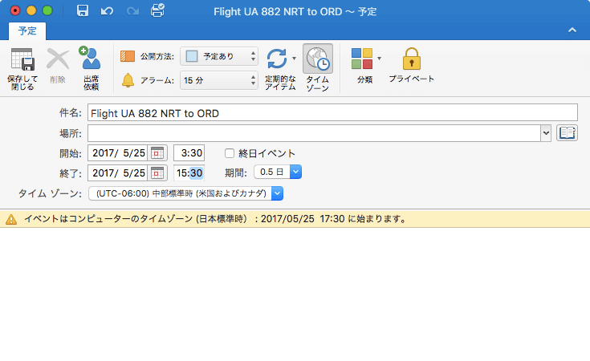590x361 pixels.
Task: Select the 予定 ribbon tab
Action: (27, 30)
